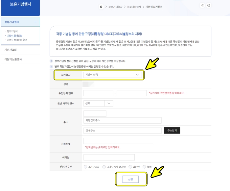The image size is (230, 191).
Task: Click the 참가자의 주민번호를 입력하세요 note
Action: pos(167,93)
